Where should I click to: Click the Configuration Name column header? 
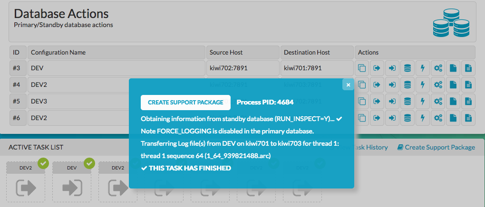pos(116,53)
